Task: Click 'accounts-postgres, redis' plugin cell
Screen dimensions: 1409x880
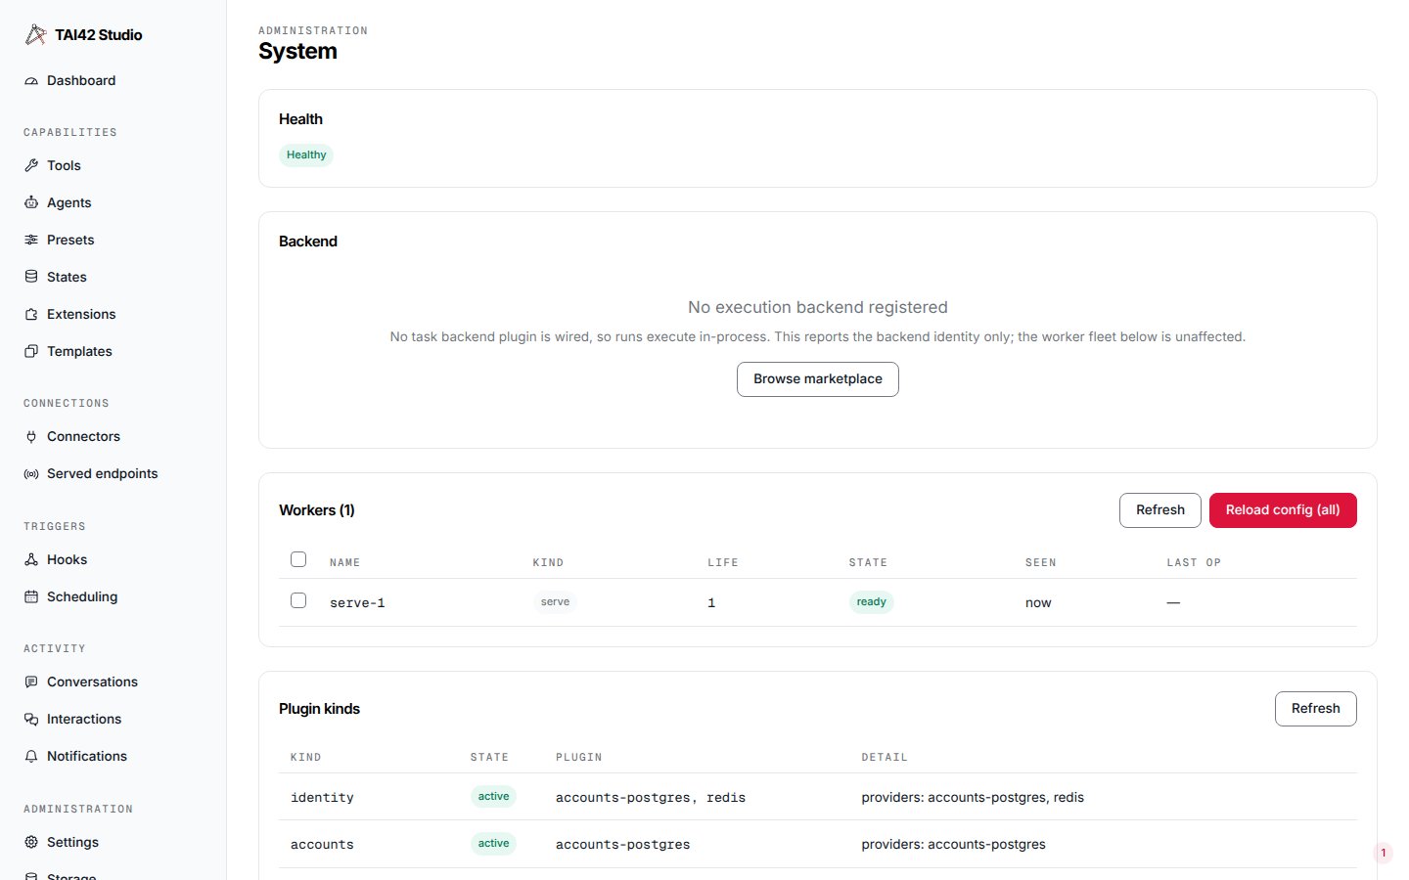Action: [651, 798]
